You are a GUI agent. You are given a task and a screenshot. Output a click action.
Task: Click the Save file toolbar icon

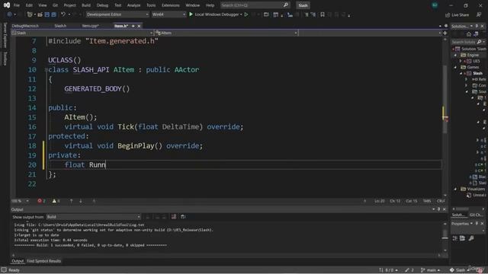pos(47,14)
